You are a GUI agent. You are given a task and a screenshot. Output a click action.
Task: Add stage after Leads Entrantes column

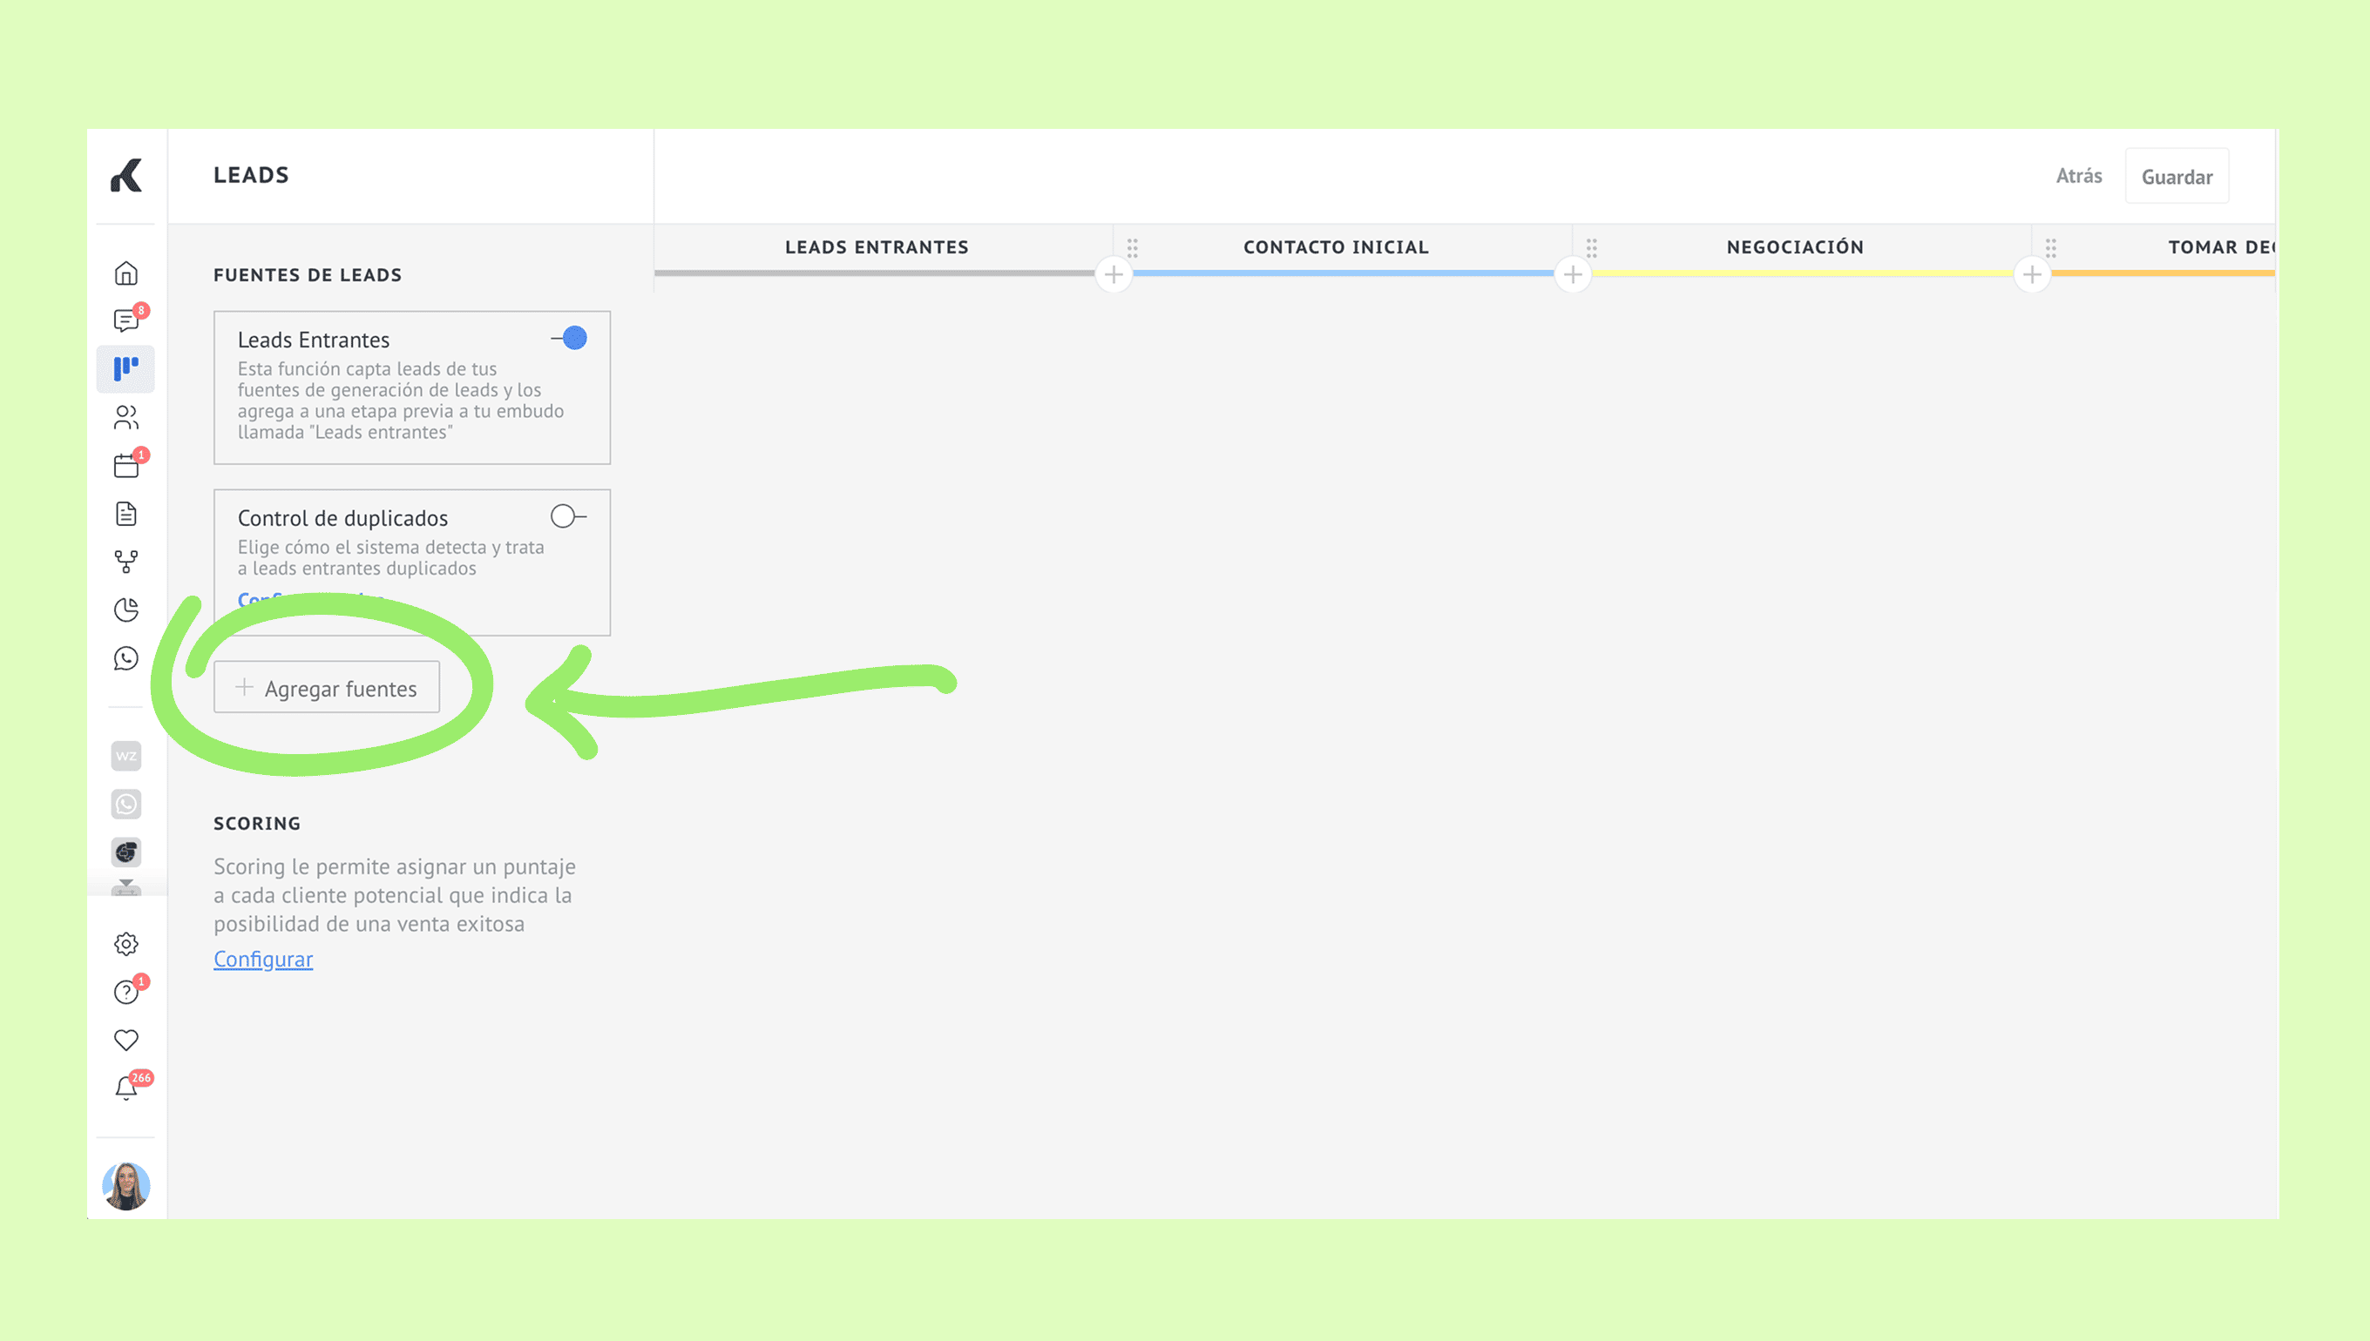coord(1114,274)
